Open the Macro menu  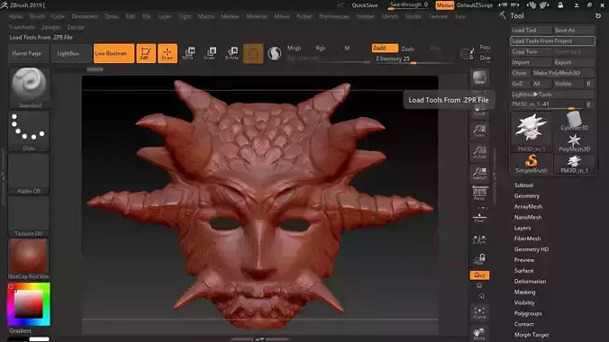click(x=205, y=16)
